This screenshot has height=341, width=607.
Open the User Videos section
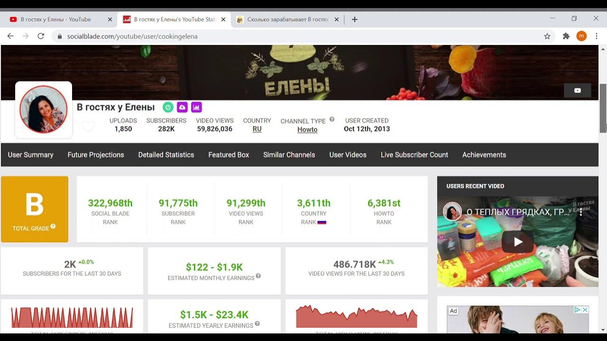[348, 155]
